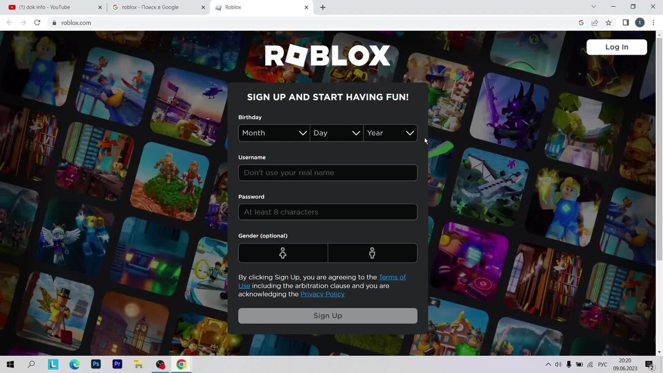Open the Privacy Policy link

point(322,294)
